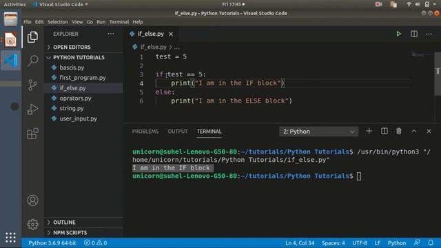Screen dimensions: 441x248
Task: Open the notifications bell in status bar
Action: click(x=431, y=242)
